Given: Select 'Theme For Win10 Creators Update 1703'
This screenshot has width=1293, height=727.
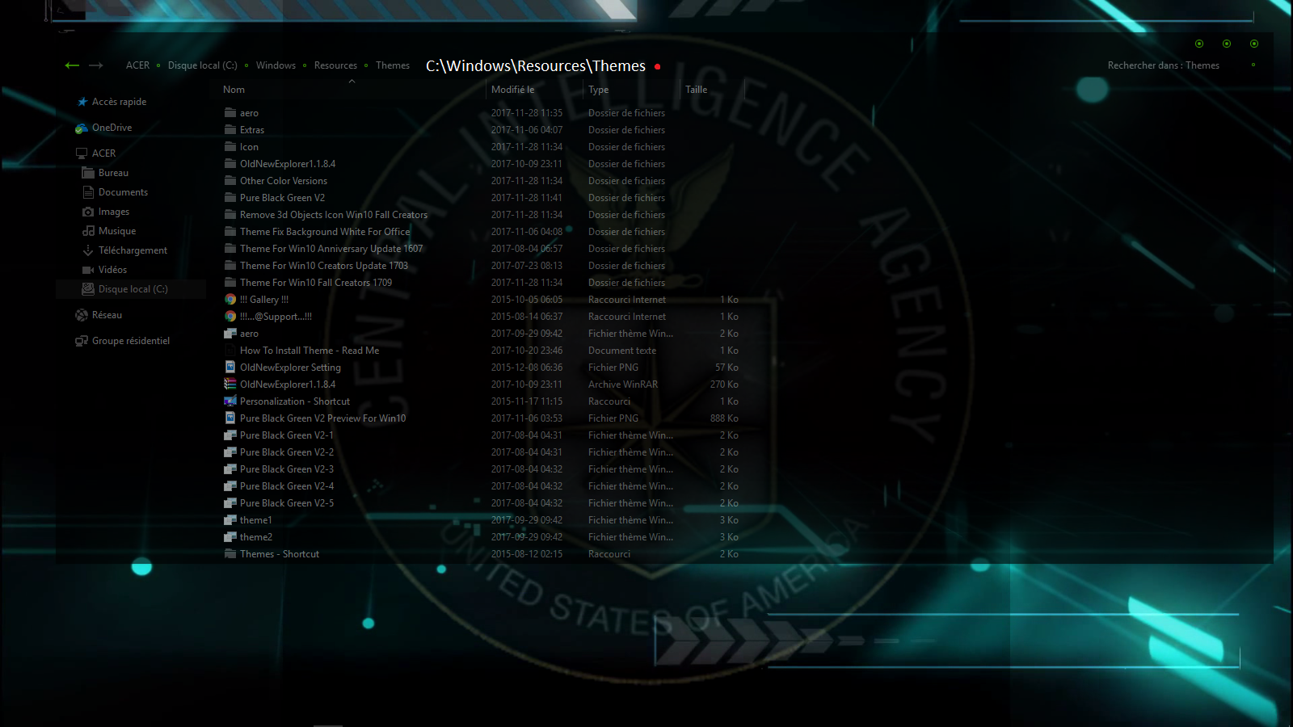Looking at the screenshot, I should pos(324,266).
